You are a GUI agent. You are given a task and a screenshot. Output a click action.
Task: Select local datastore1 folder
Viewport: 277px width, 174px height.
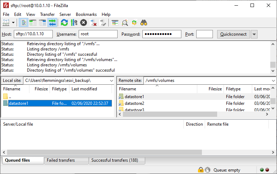(x=57, y=103)
